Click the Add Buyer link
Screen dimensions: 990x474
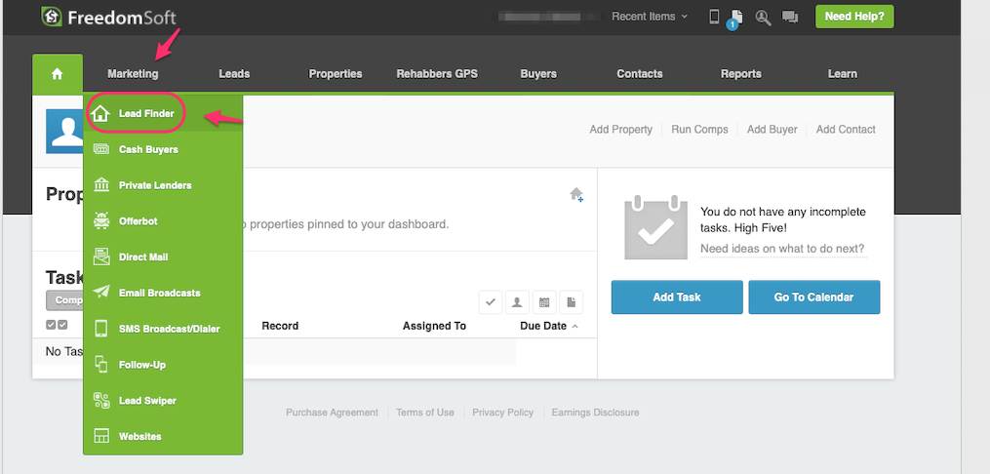(x=772, y=130)
